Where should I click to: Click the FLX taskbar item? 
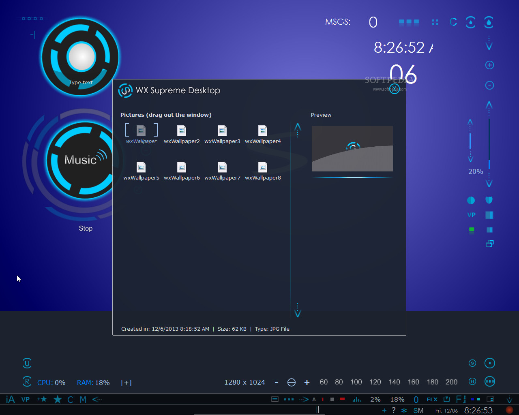tap(432, 400)
